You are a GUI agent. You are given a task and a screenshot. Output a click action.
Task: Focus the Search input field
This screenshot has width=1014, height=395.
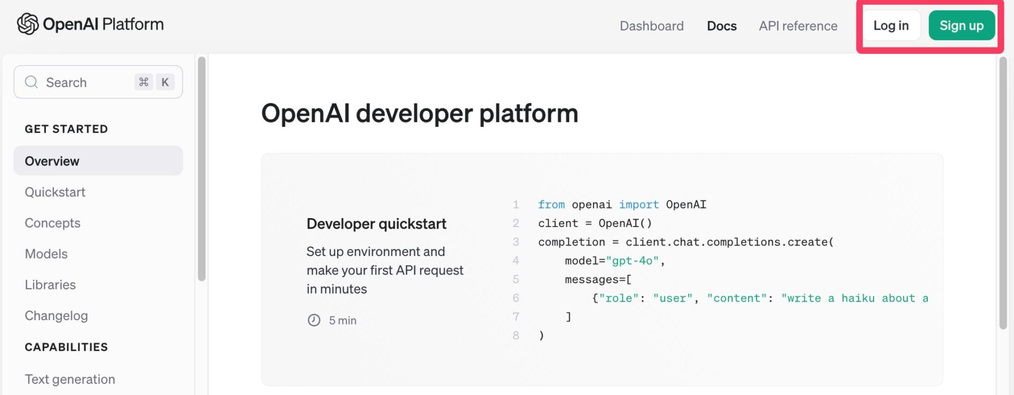84,82
